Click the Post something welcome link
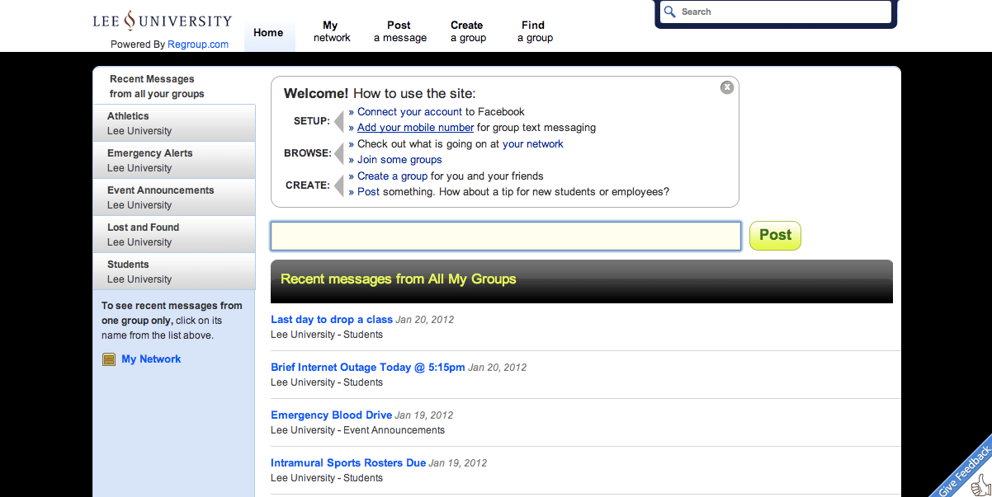This screenshot has width=992, height=497. (368, 192)
